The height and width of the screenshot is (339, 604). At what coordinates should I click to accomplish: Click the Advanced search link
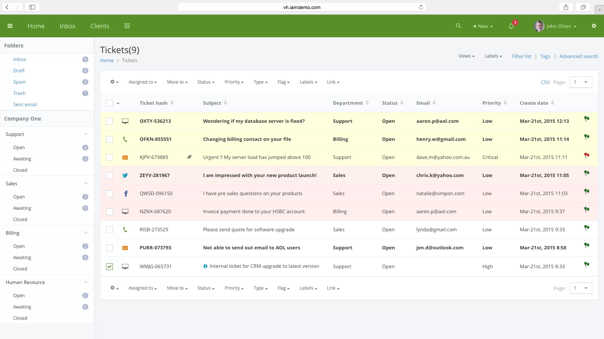(x=578, y=56)
